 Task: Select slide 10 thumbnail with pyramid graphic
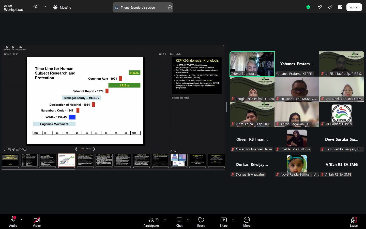click(x=179, y=160)
